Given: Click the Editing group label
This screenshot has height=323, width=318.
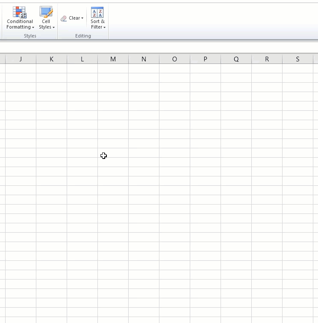Looking at the screenshot, I should point(83,36).
